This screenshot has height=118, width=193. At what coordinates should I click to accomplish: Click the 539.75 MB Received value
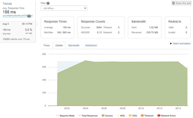[x=152, y=33]
